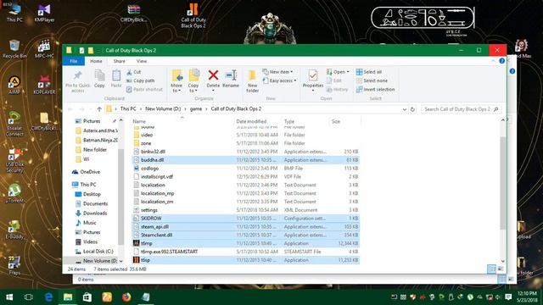
Task: Select the Cut scissors command
Action: [x=134, y=72]
